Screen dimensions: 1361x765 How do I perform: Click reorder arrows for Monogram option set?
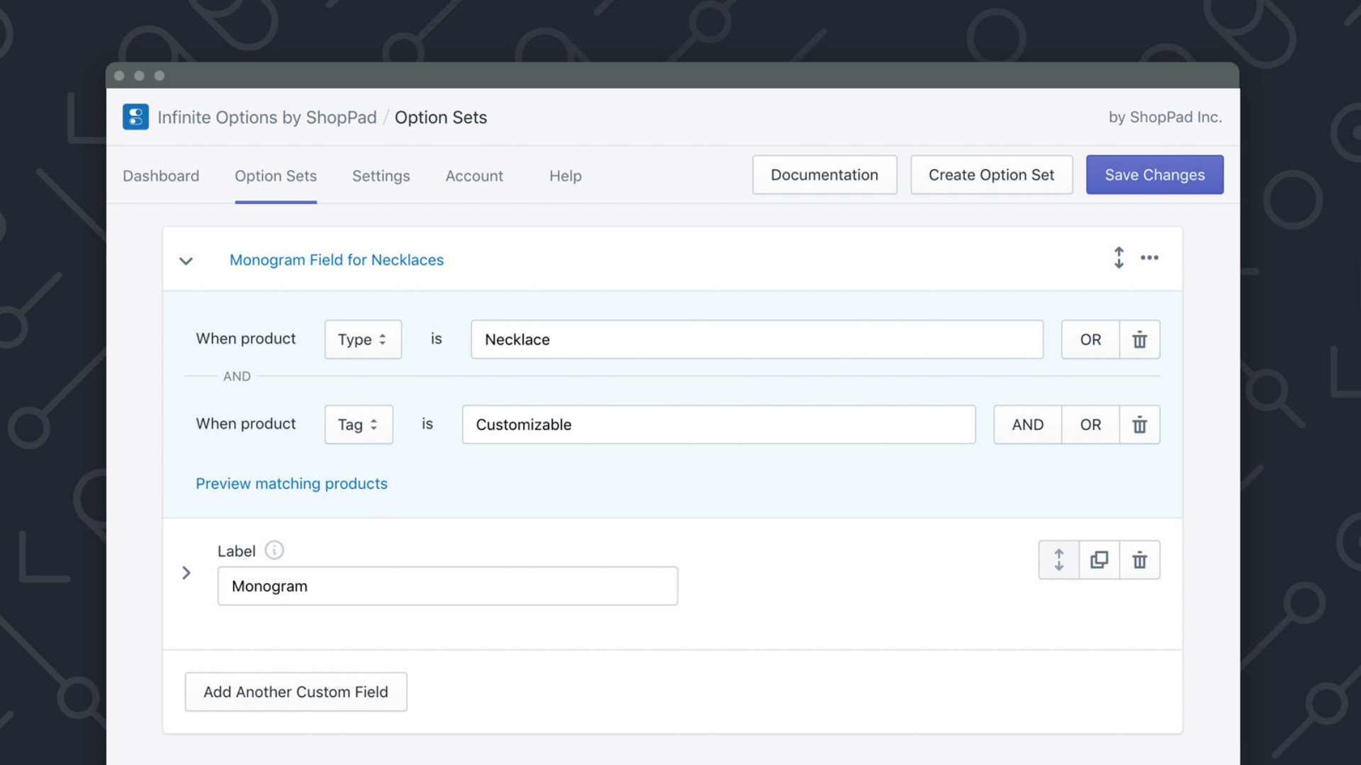1119,258
